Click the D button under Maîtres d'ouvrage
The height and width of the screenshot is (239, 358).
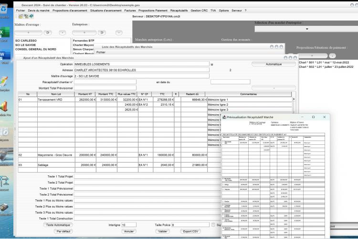pos(47,33)
